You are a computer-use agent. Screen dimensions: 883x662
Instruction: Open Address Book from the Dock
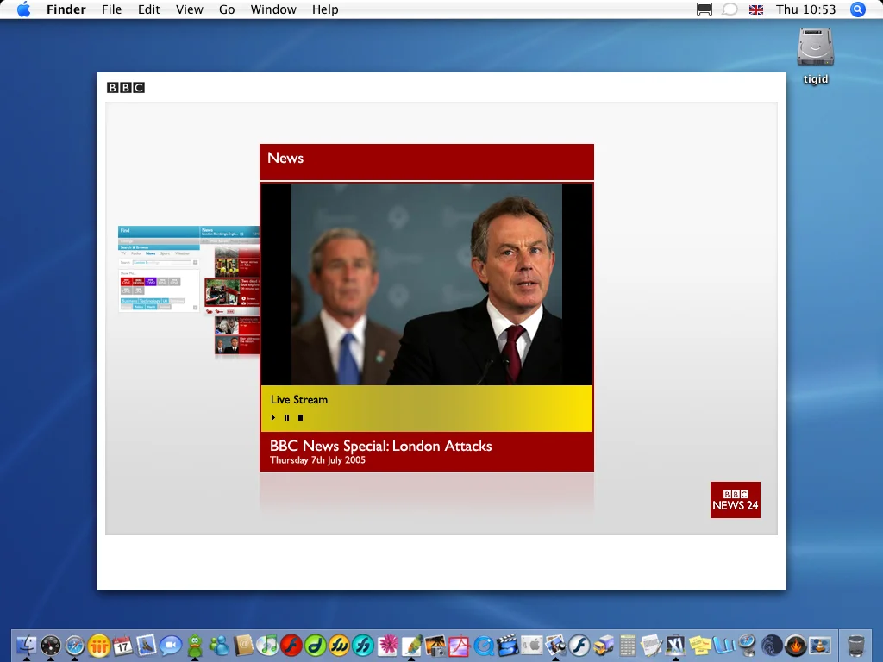(243, 645)
